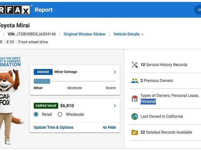
Task: Hide the CARFAX value card
Action: pos(110,127)
